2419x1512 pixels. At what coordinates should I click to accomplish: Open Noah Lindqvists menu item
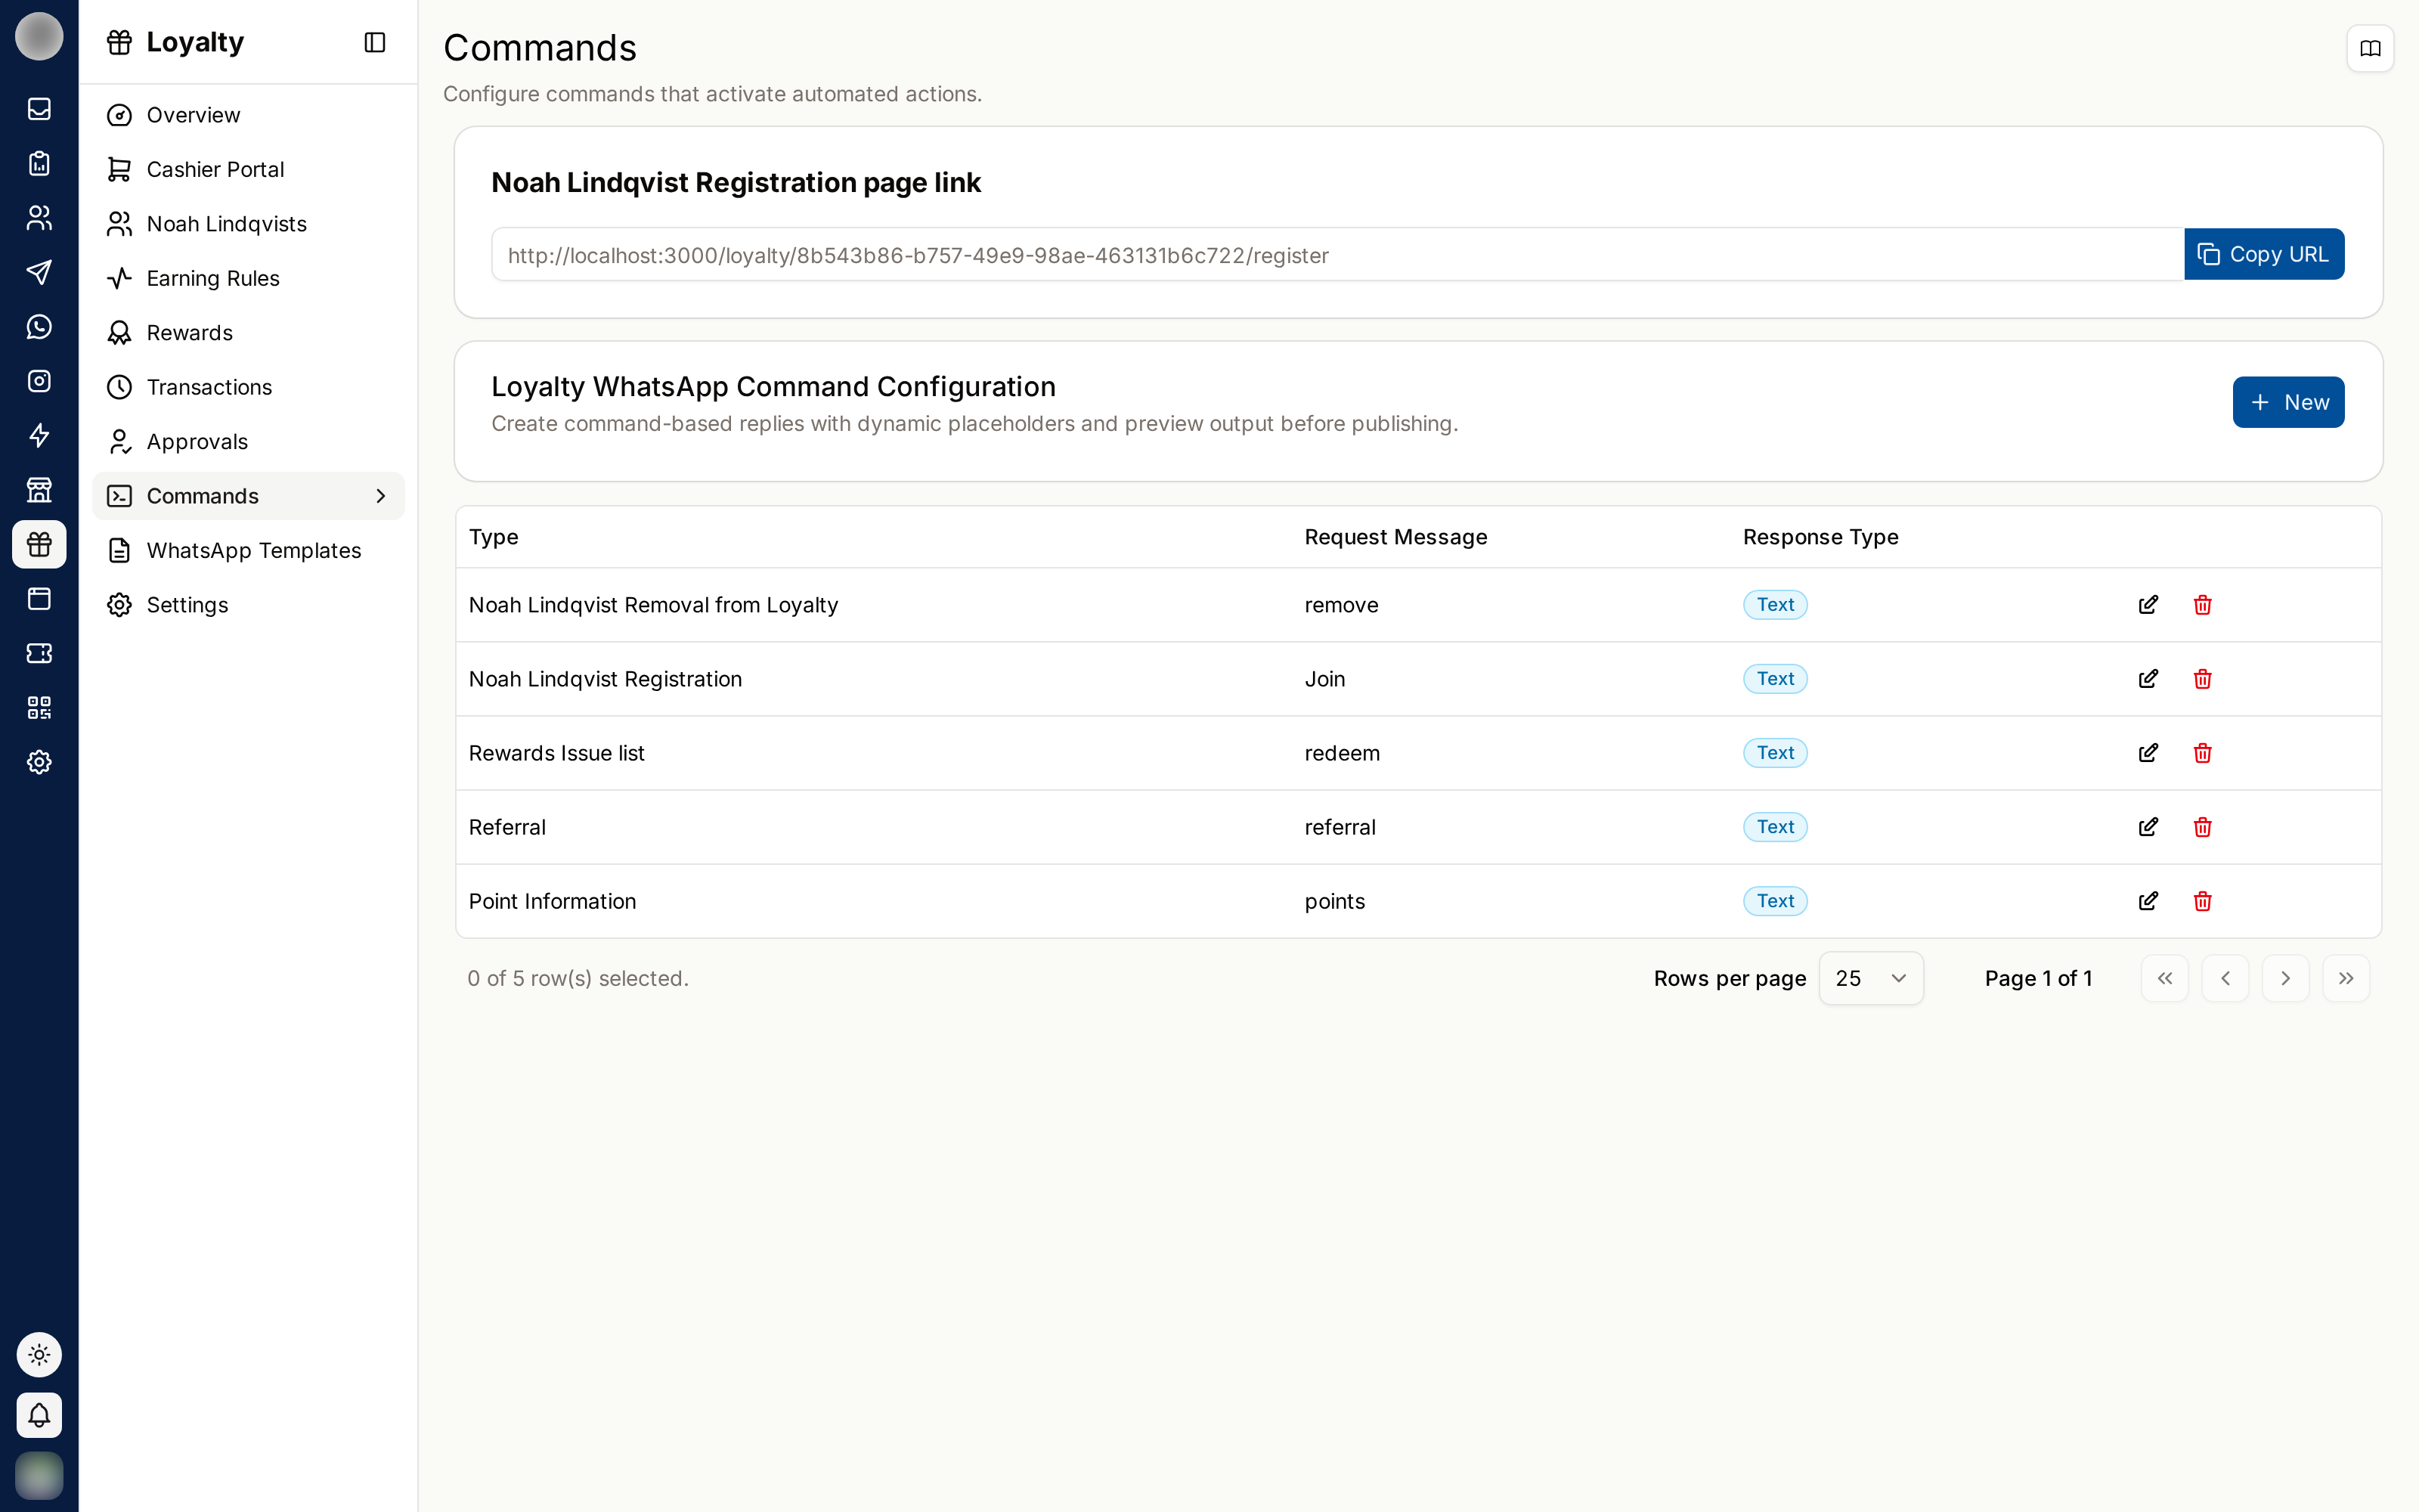248,224
